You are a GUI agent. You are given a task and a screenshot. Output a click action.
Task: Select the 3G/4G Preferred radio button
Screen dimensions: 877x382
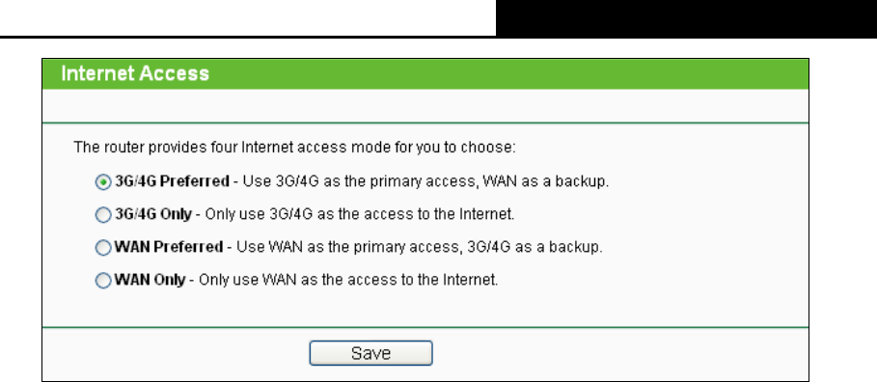tap(103, 182)
